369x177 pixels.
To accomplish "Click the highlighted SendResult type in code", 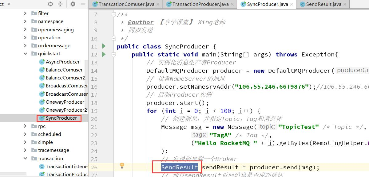I will 180,167.
